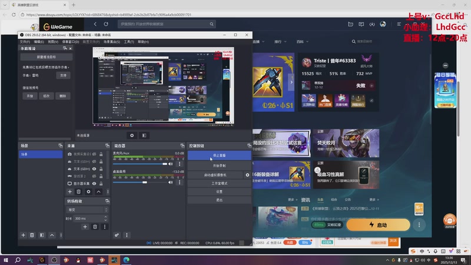
Task: Hide the display capture source
Action: [x=94, y=183]
